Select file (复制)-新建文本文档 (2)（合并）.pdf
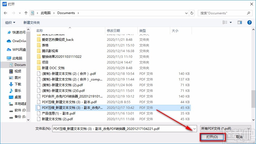 [69, 74]
